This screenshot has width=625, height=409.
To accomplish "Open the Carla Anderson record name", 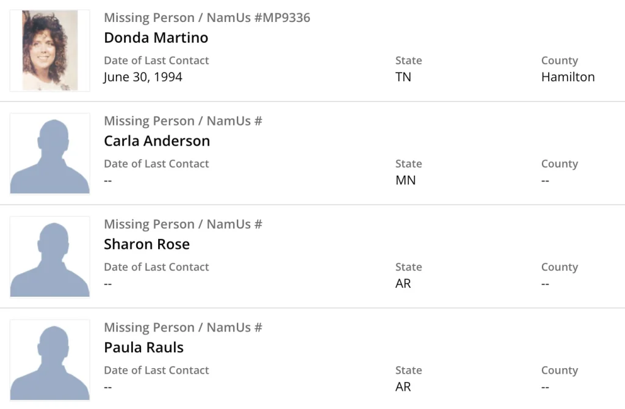I will pos(157,141).
